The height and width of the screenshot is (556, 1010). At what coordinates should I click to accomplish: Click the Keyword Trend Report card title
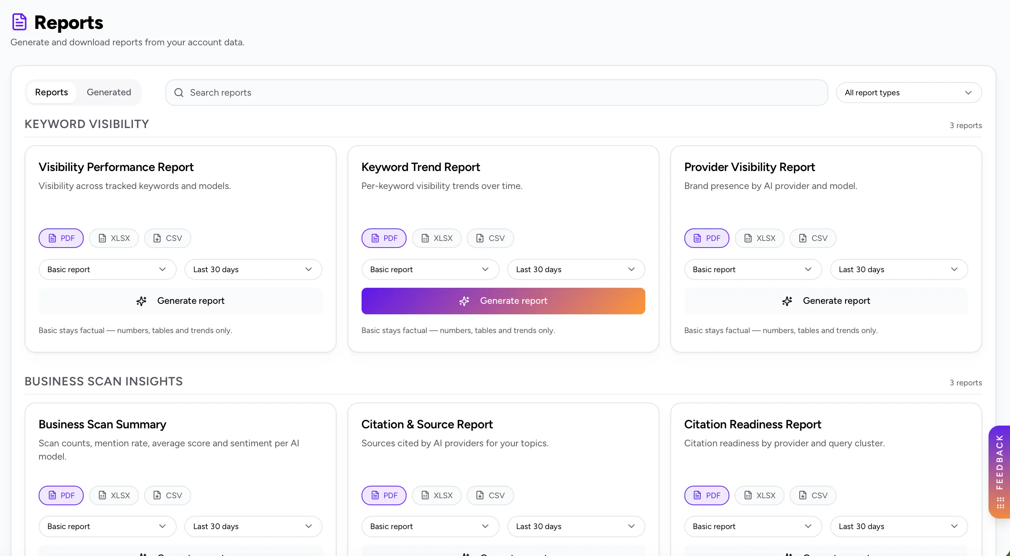tap(421, 167)
